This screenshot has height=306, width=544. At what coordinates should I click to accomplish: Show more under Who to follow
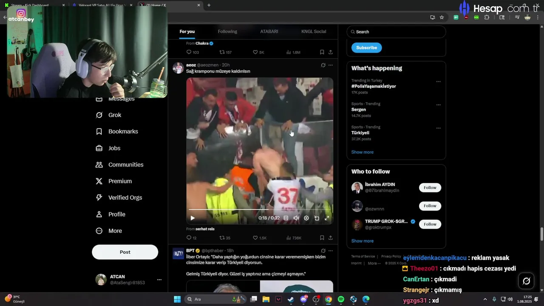click(x=362, y=241)
